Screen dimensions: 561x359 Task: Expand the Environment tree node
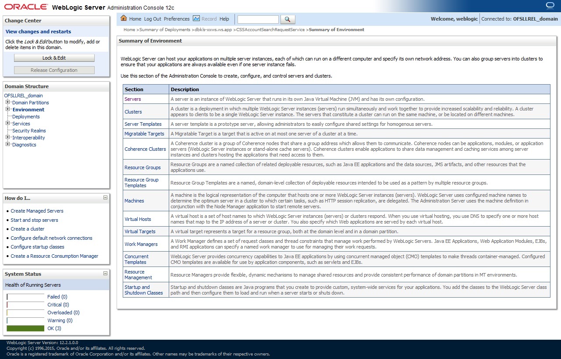(x=8, y=109)
